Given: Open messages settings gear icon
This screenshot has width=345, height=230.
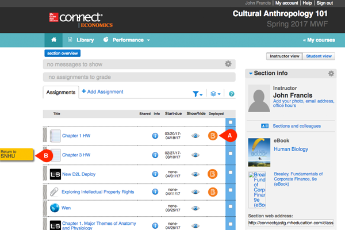Looking at the screenshot, I should click(228, 64).
